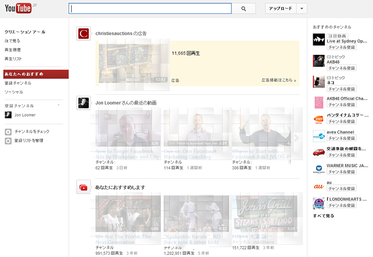The width and height of the screenshot is (373, 257).
Task: Select 登録チャンネル below あなたへのおすすめ
Action: (18, 83)
